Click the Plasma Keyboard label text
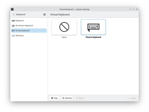Image resolution: width=149 pixels, height=112 pixels. click(x=93, y=37)
